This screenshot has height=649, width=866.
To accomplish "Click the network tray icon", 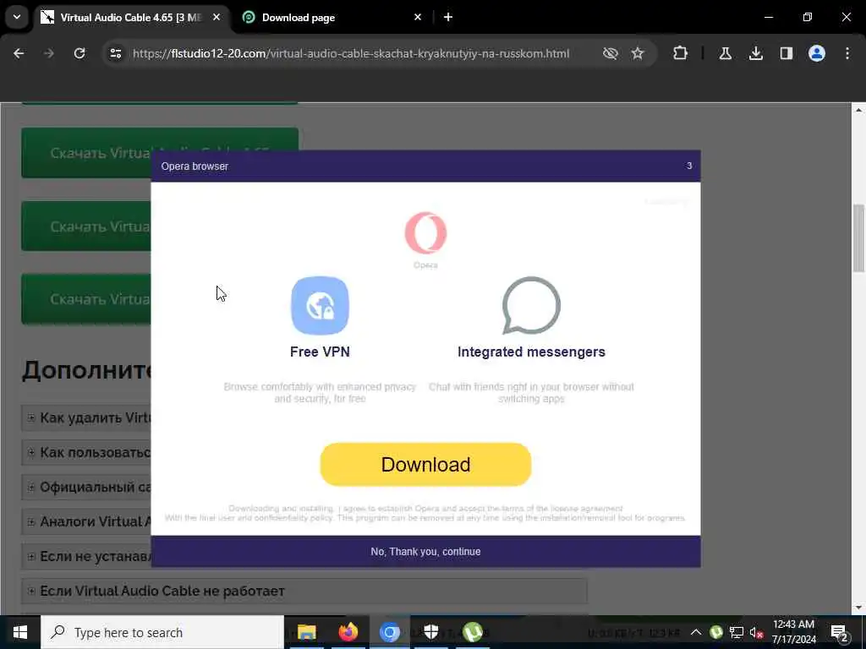I will click(737, 632).
